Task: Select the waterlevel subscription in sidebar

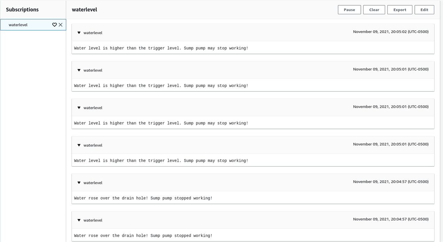Action: (33, 25)
